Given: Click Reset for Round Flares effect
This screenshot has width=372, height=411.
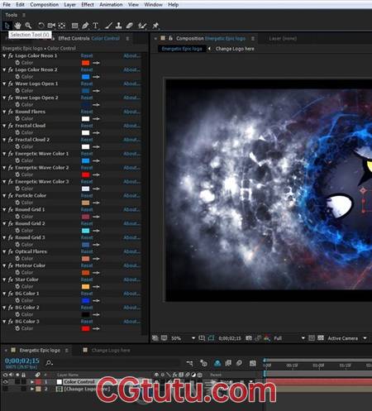Looking at the screenshot, I should (87, 112).
